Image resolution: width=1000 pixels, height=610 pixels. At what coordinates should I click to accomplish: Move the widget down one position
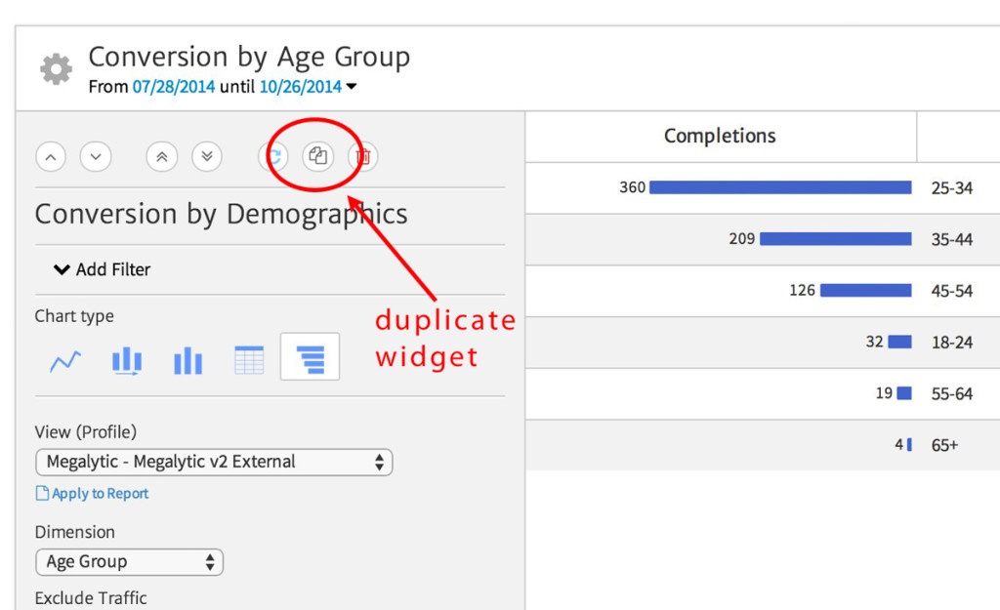(x=96, y=156)
